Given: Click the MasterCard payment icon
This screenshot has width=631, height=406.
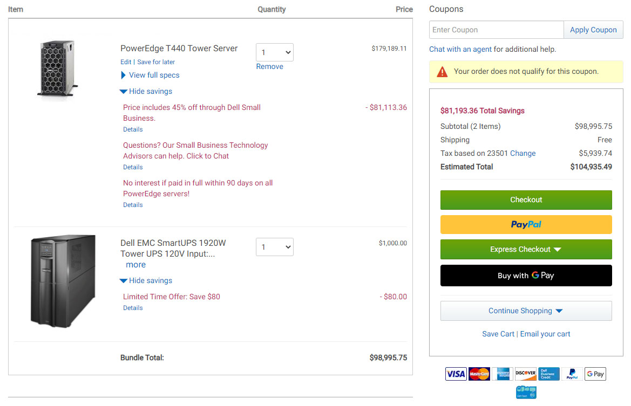Looking at the screenshot, I should (x=479, y=374).
